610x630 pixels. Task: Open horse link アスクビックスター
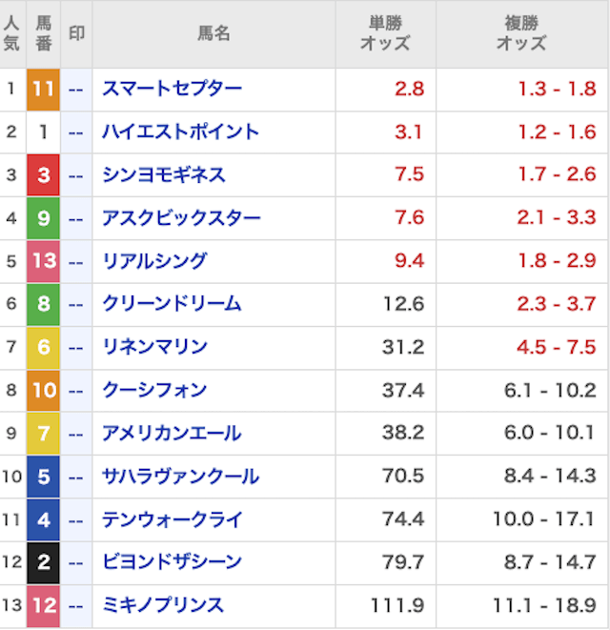tap(181, 218)
